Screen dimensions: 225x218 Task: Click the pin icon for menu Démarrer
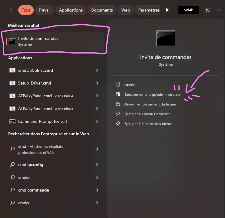(x=118, y=114)
